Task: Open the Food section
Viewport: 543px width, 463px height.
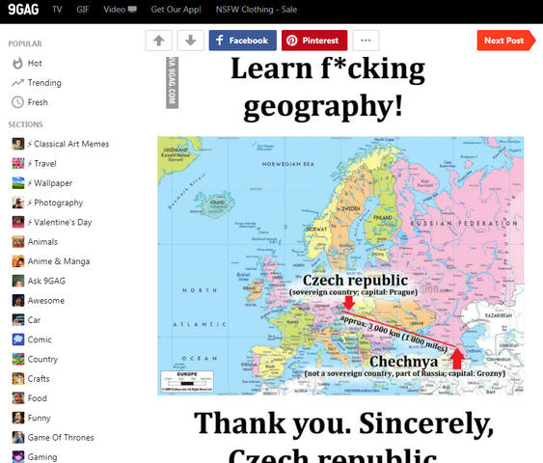Action: pos(37,398)
